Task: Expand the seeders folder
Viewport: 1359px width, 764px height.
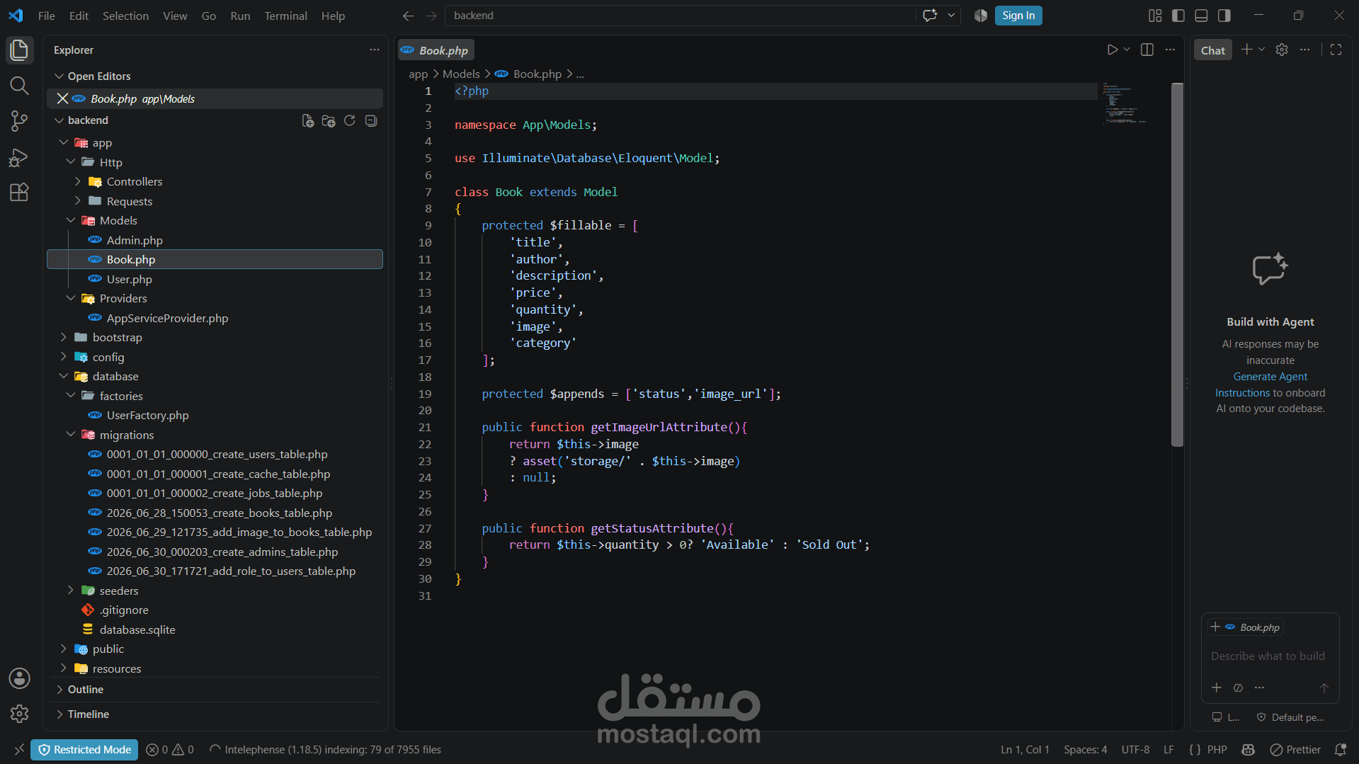Action: (71, 591)
